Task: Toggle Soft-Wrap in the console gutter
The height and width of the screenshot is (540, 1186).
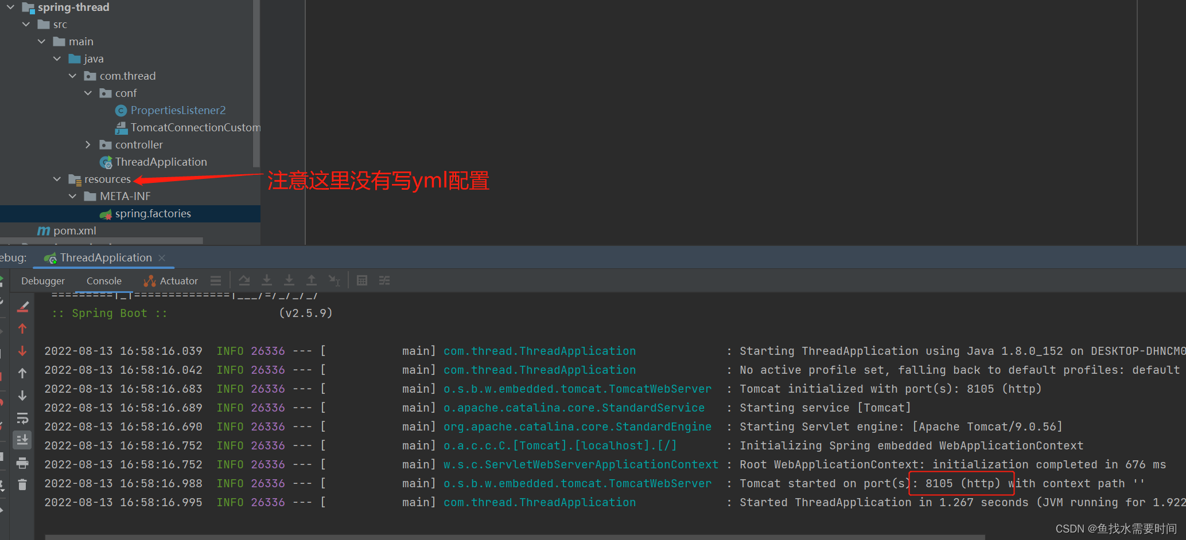Action: [x=22, y=418]
